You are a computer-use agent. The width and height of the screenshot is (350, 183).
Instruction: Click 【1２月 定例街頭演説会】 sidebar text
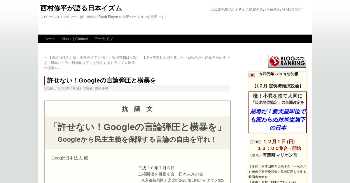tap(278, 86)
